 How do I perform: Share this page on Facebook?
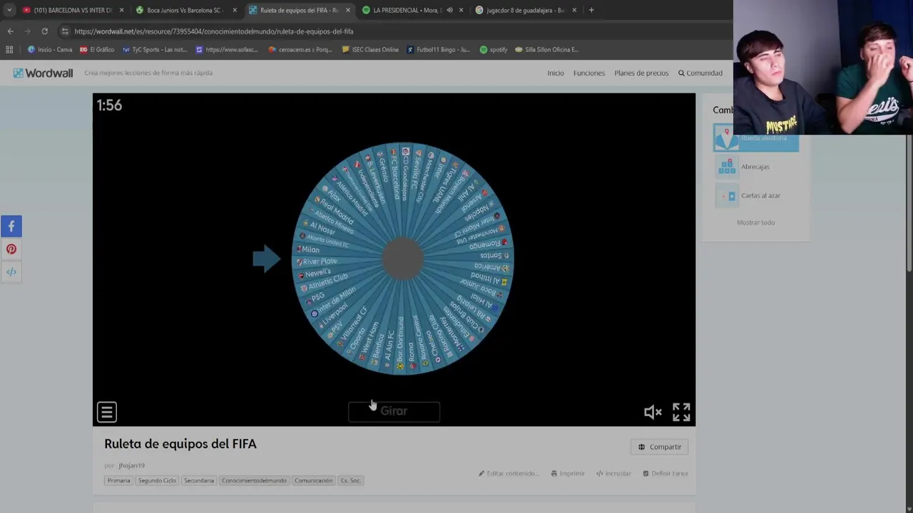coord(11,227)
